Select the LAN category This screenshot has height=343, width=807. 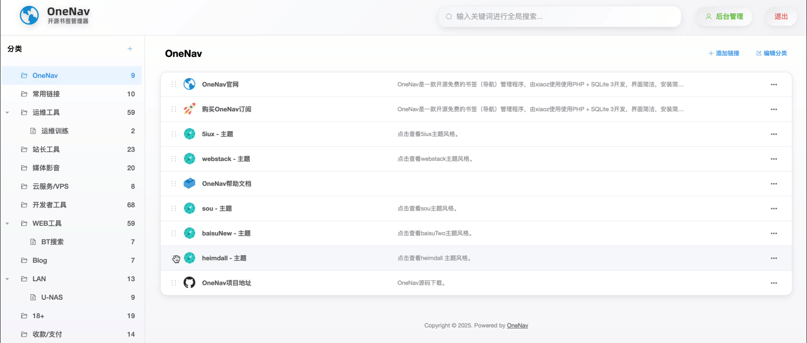pyautogui.click(x=71, y=279)
